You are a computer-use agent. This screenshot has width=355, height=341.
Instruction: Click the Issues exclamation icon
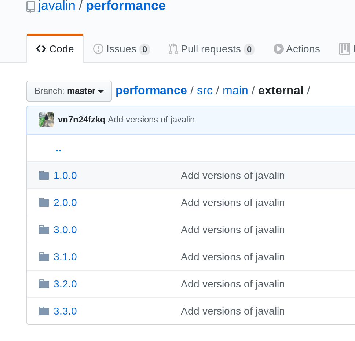pos(98,49)
